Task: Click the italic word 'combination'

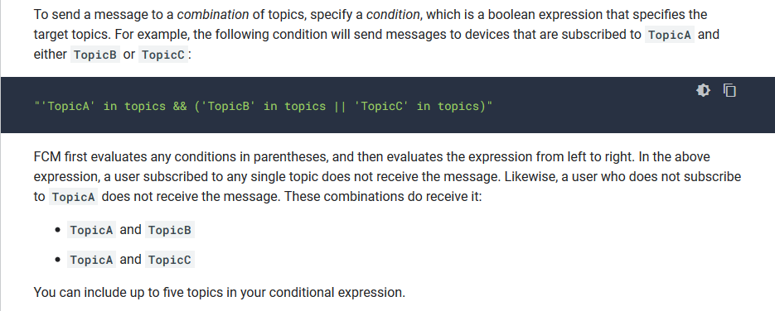Action: click(213, 15)
